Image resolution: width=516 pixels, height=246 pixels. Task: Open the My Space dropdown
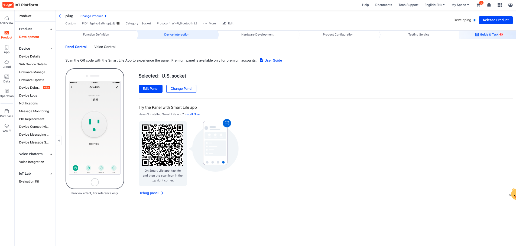460,5
